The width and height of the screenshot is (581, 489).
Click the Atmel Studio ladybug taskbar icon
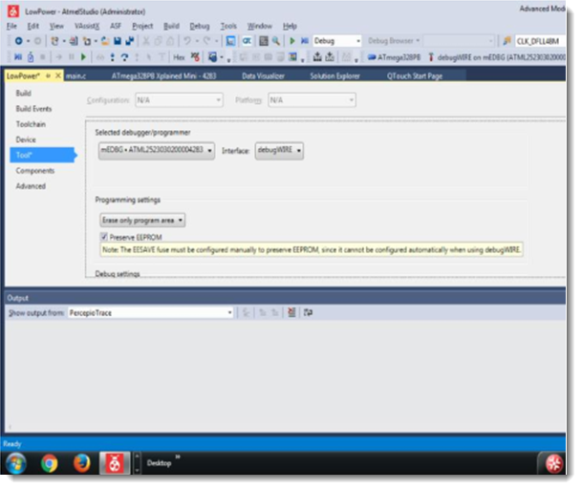(114, 464)
